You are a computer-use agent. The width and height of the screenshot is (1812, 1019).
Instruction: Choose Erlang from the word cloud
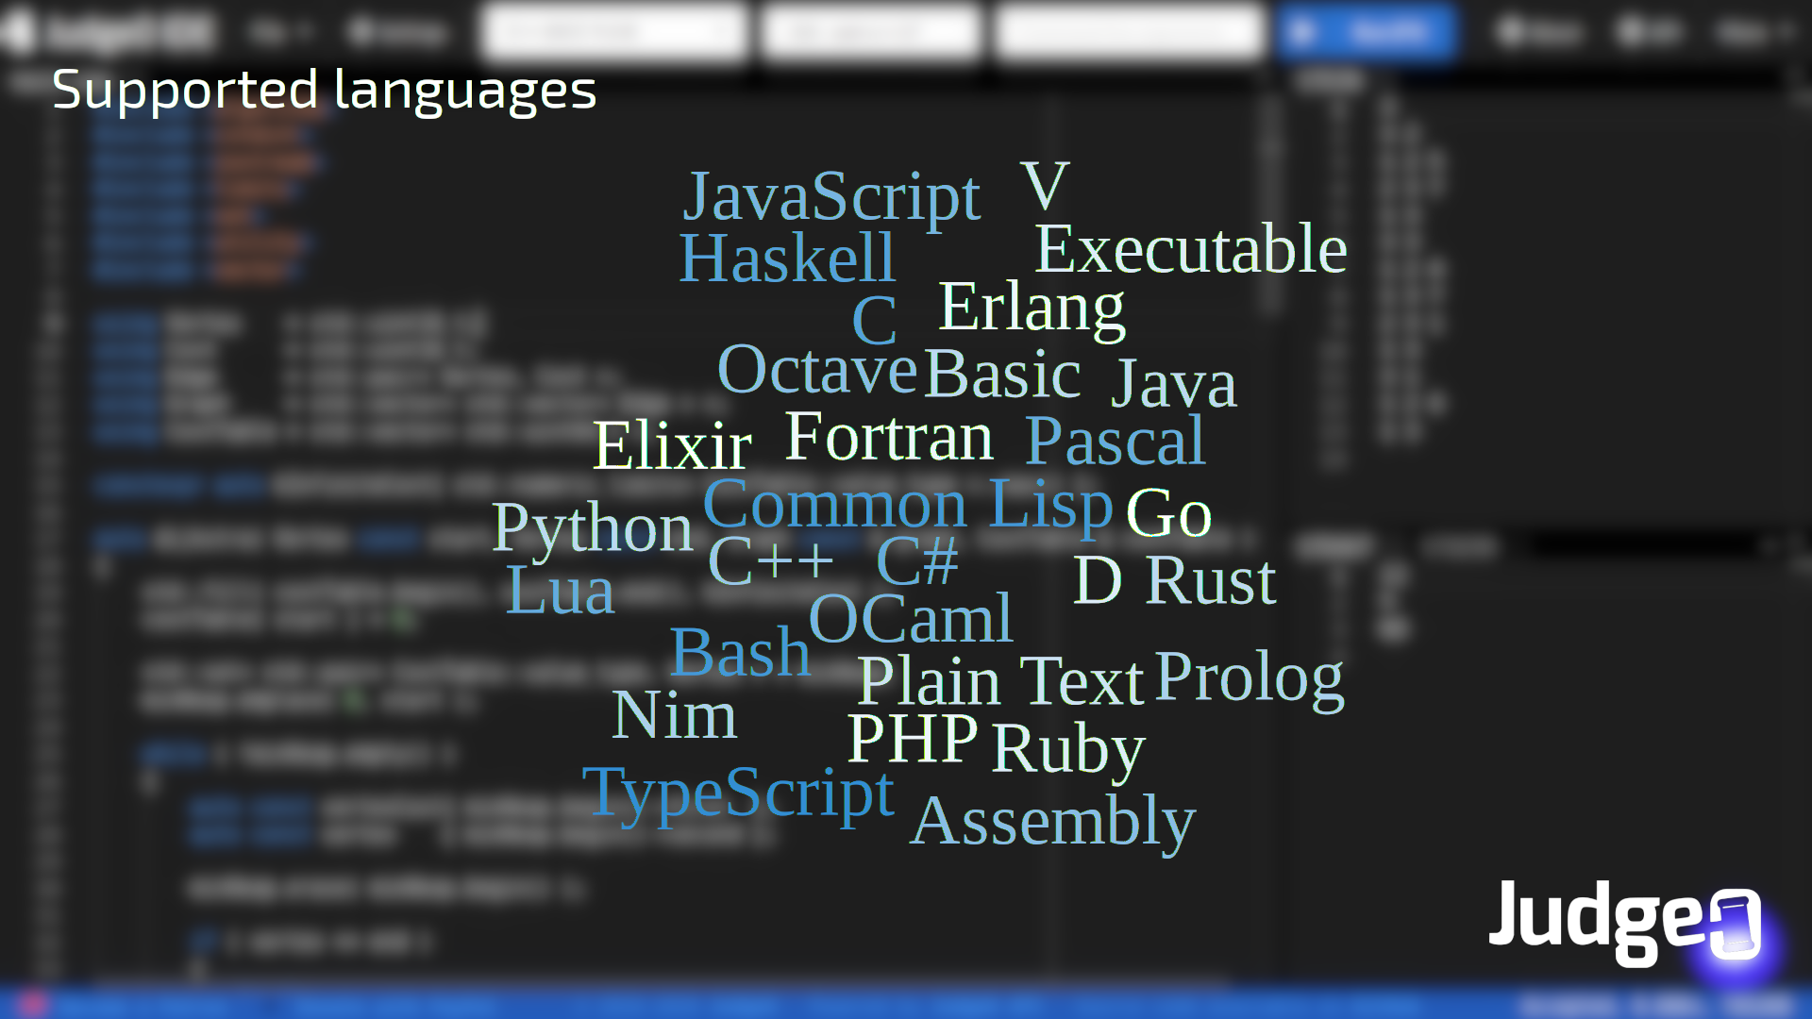(x=1031, y=307)
